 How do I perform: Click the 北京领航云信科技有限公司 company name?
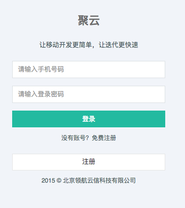pos(99,181)
